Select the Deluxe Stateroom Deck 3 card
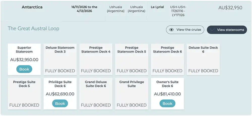252x116 pixels. (x=60, y=59)
